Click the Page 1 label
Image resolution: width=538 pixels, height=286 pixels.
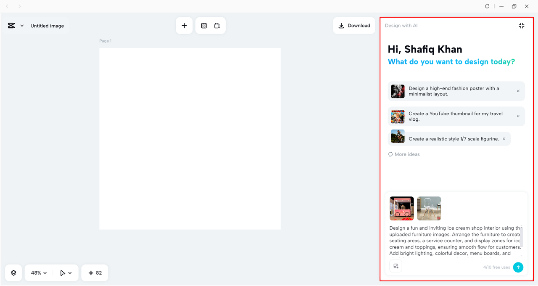point(105,41)
